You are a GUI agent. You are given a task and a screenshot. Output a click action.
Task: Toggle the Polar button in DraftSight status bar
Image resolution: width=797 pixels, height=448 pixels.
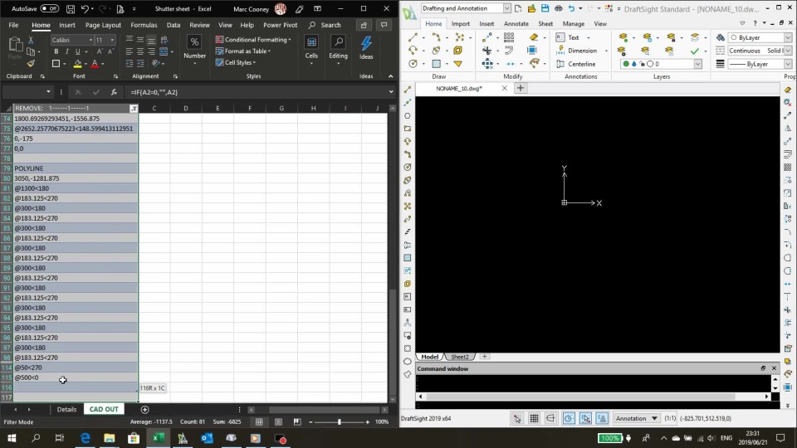point(568,418)
